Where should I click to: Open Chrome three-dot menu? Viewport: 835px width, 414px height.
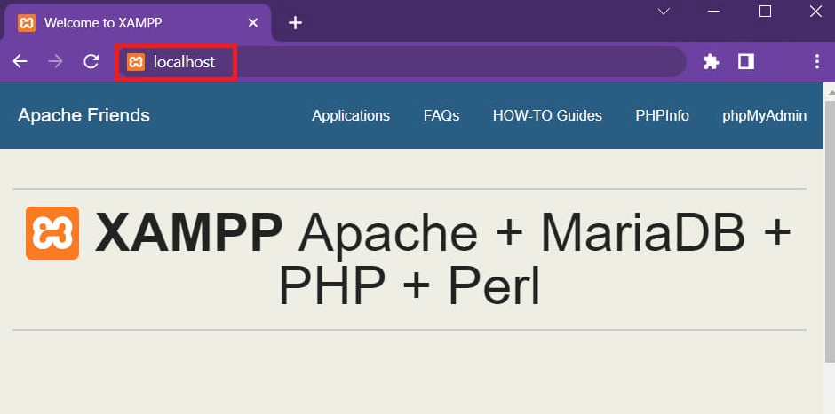point(817,62)
